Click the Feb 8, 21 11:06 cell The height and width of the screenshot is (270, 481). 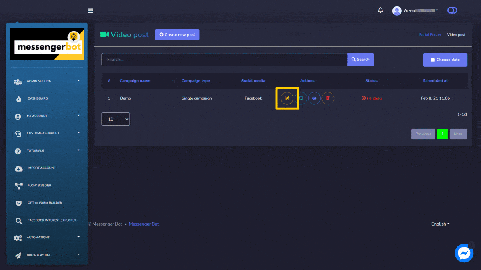435,98
